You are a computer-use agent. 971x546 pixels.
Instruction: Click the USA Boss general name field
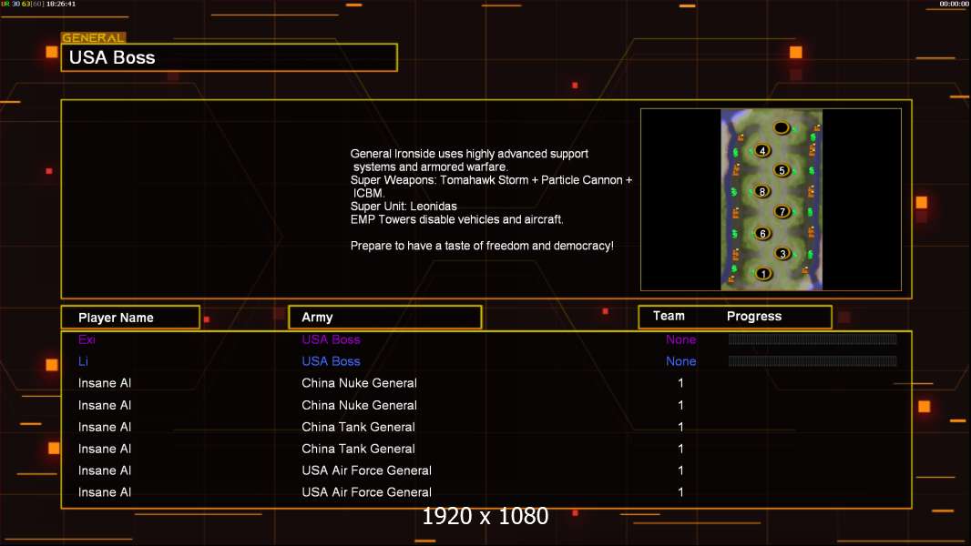(x=230, y=57)
